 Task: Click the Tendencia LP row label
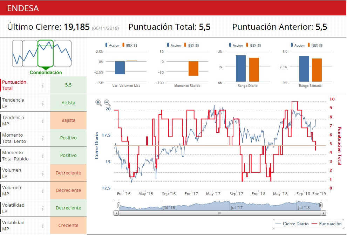tap(13, 103)
